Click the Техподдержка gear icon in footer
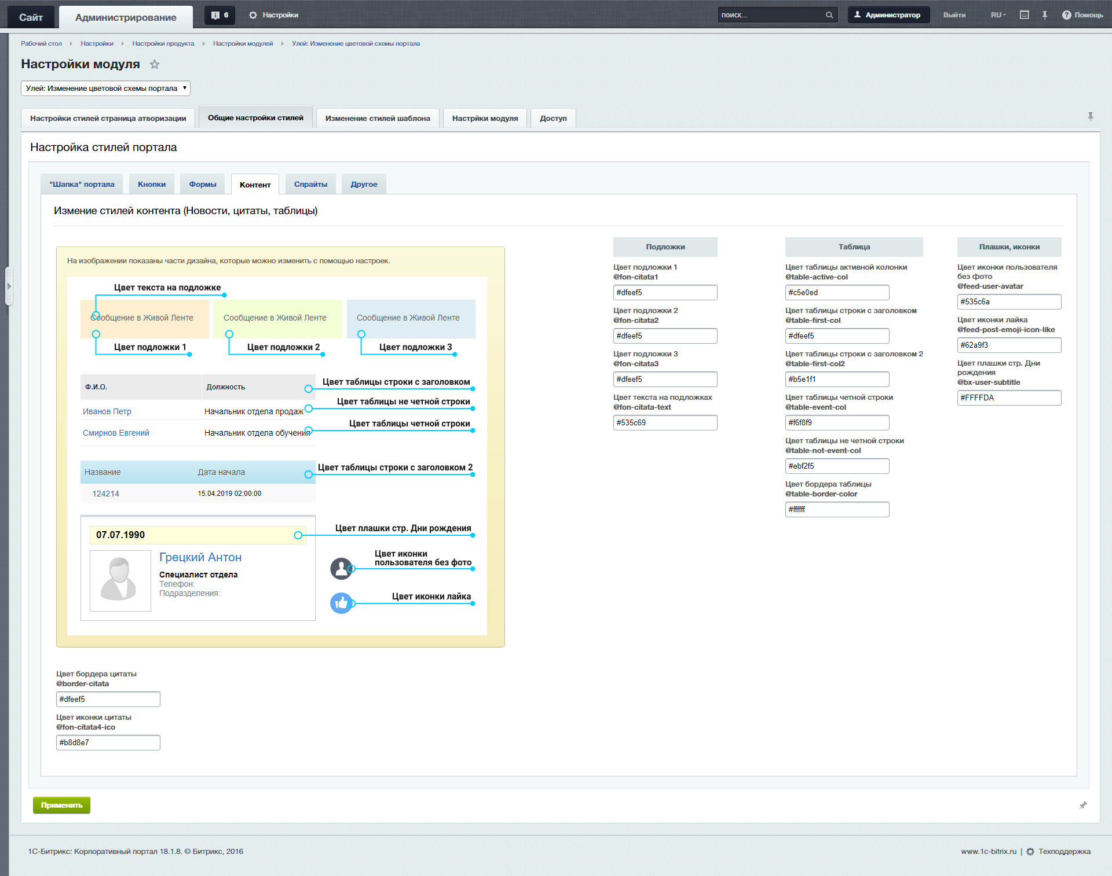Viewport: 1112px width, 876px height. coord(1030,851)
